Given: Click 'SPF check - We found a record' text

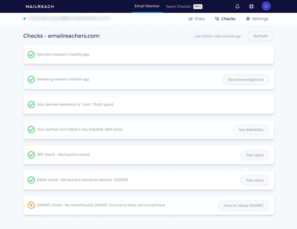Looking at the screenshot, I should [x=63, y=155].
